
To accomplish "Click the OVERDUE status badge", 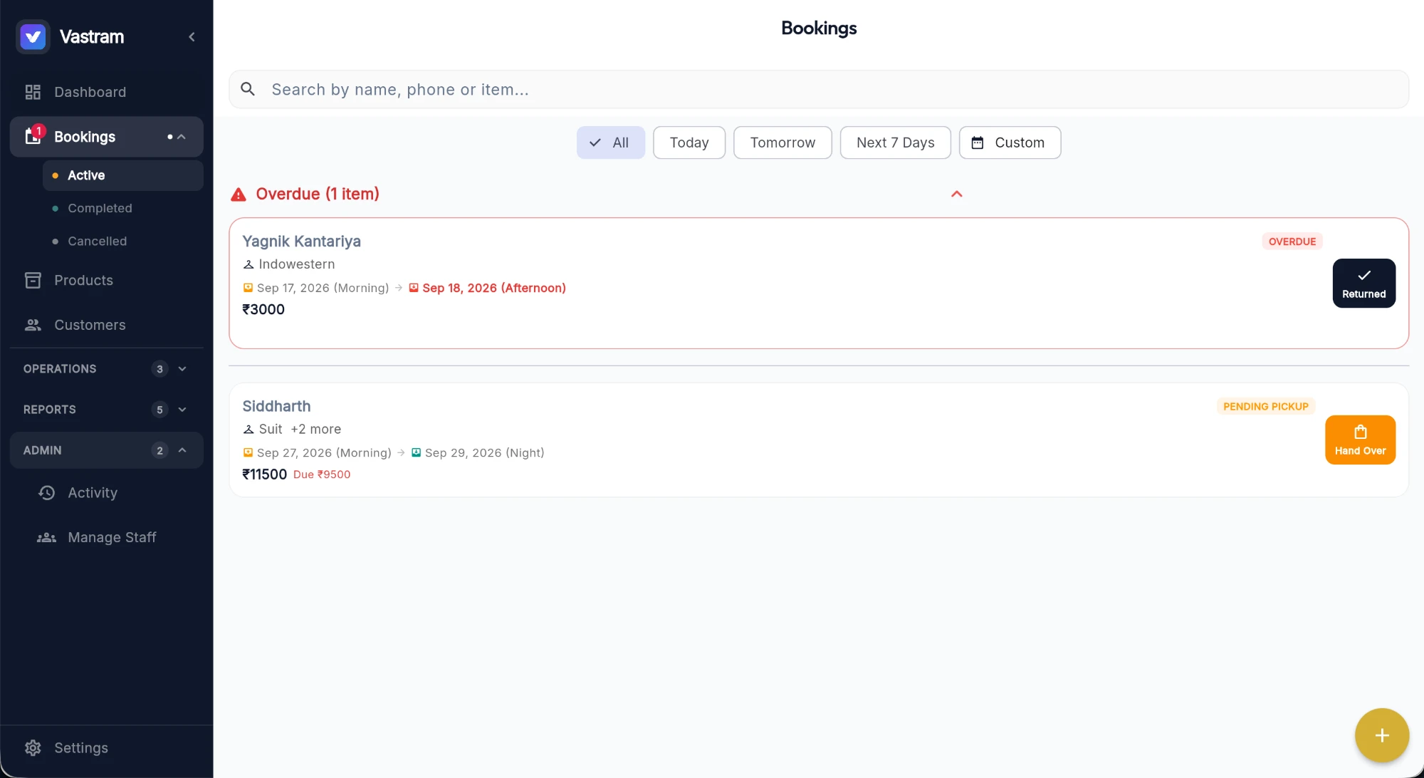I will pyautogui.click(x=1292, y=242).
